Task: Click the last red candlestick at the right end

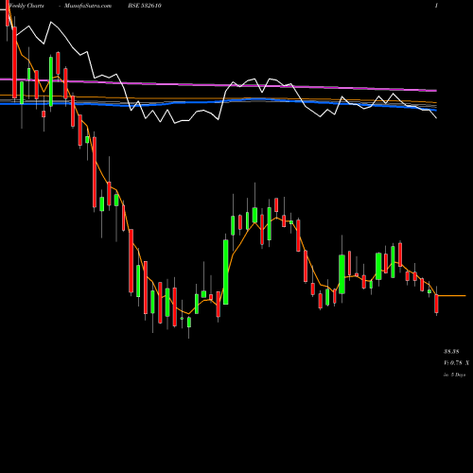Action: pyautogui.click(x=437, y=304)
